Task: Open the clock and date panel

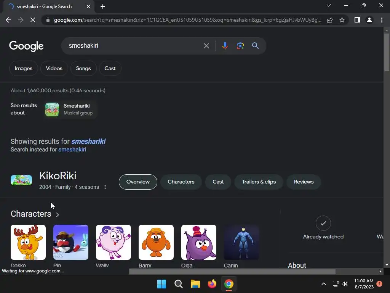Action: pos(364,284)
